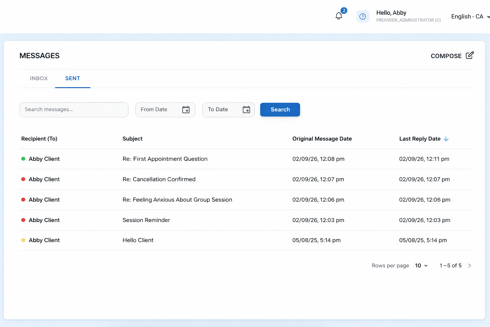Screen dimensions: 490x327
Task: Go to next page arrow
Action: coord(470,265)
